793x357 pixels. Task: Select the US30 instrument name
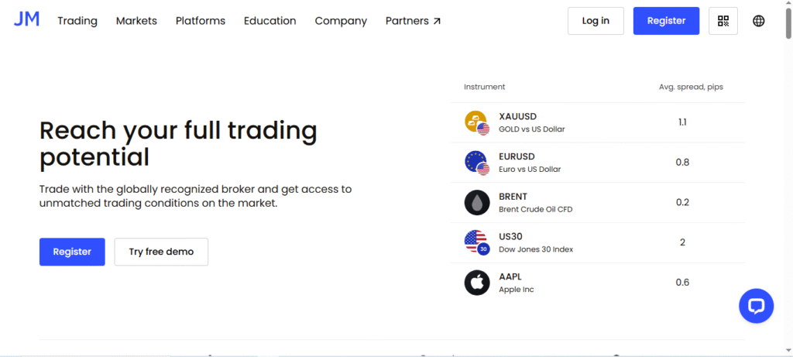(510, 236)
